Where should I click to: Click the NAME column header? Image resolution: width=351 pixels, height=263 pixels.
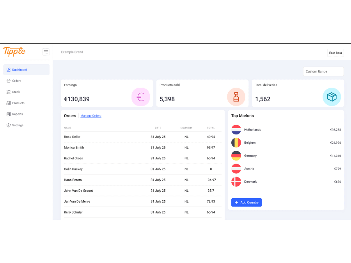[67, 128]
